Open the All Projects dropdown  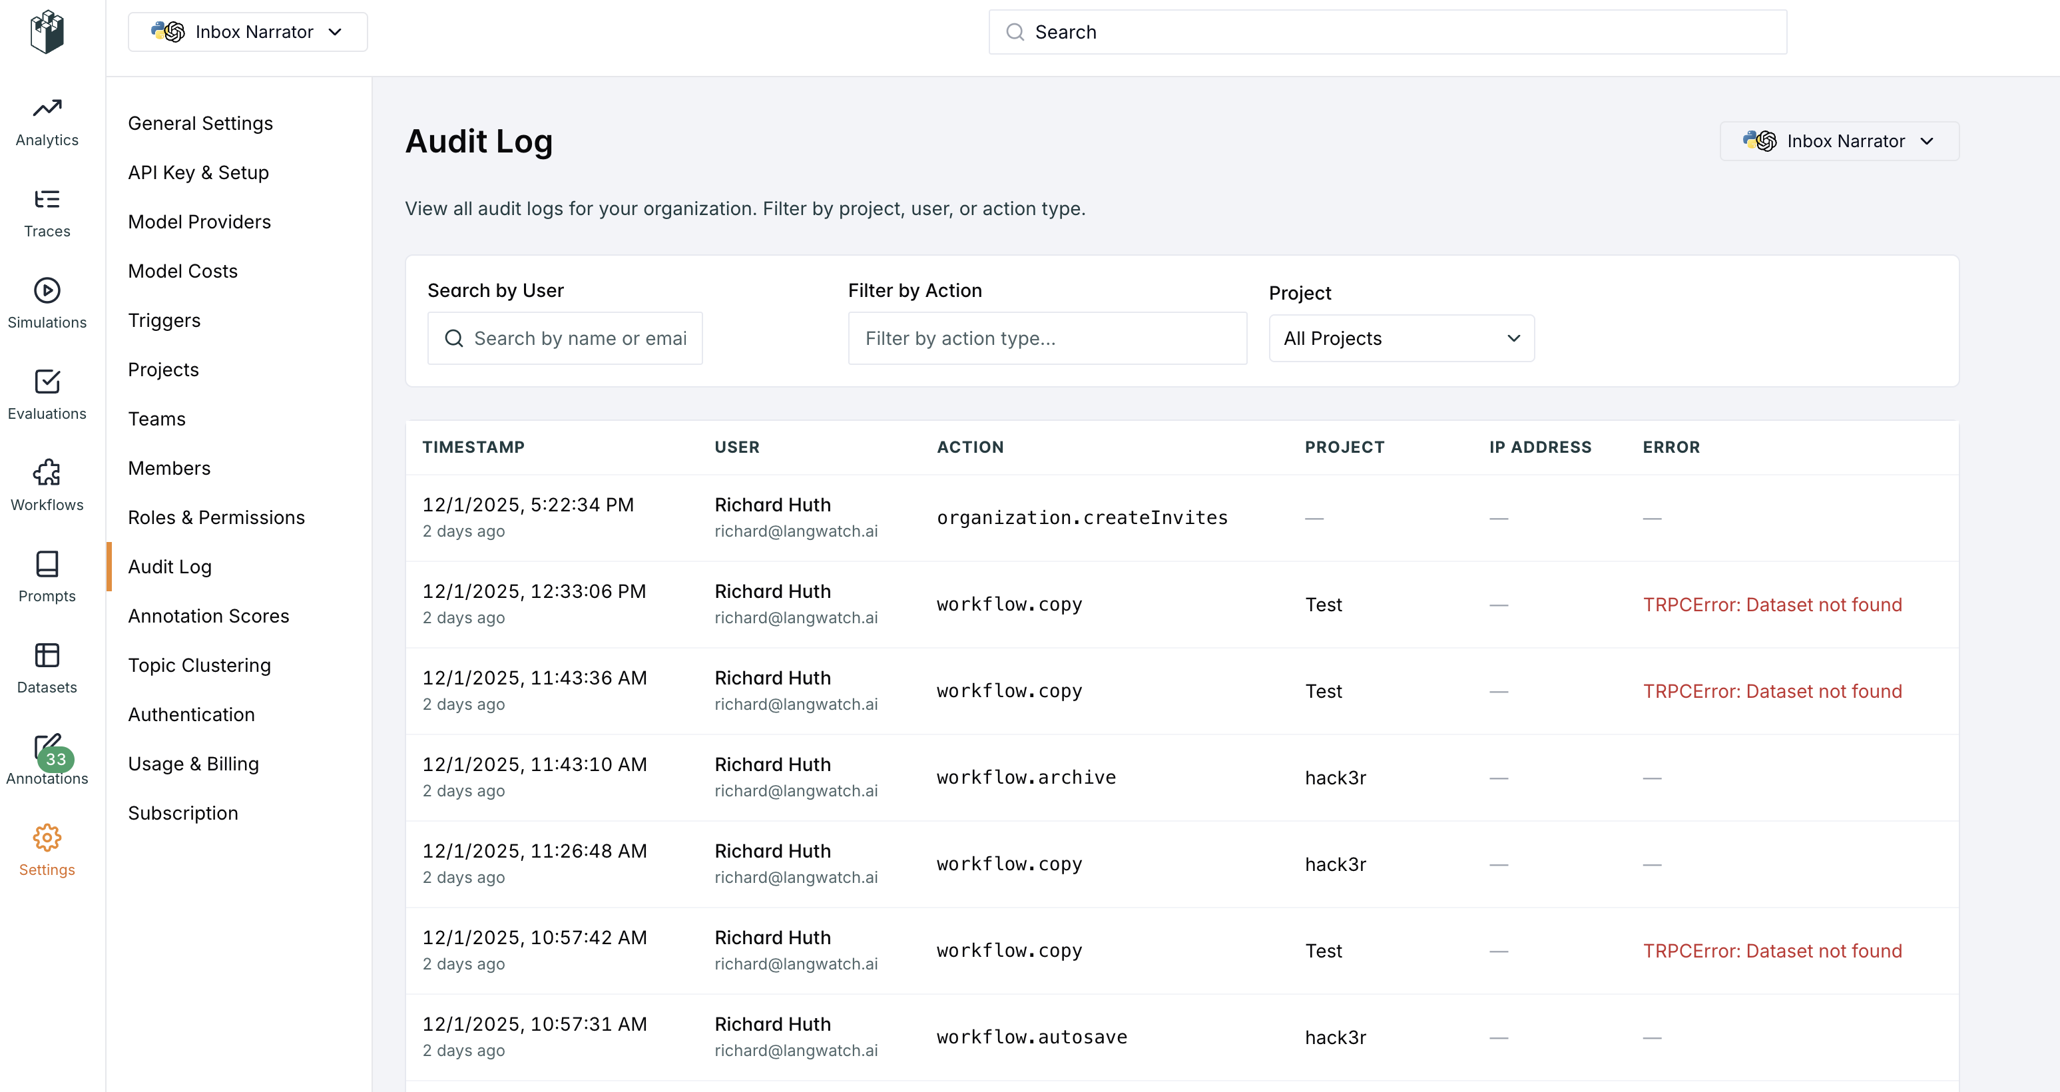[1401, 338]
